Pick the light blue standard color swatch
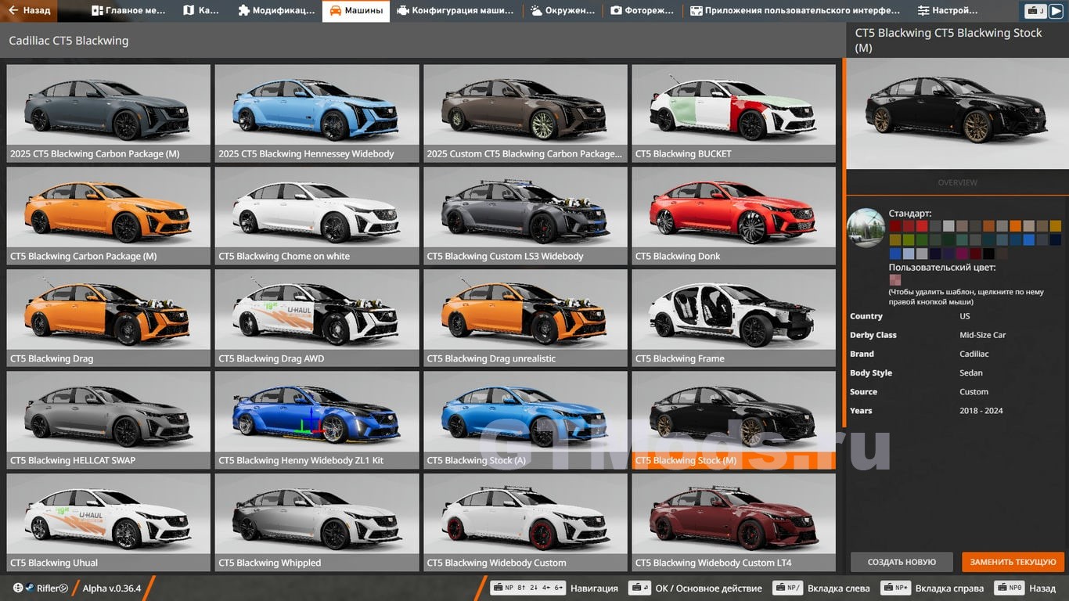1069x601 pixels. (909, 254)
